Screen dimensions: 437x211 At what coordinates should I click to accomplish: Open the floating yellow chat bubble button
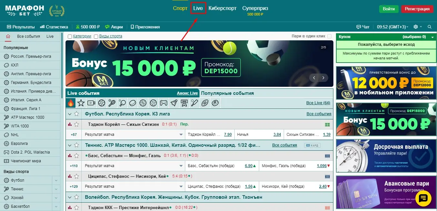[x=423, y=198]
